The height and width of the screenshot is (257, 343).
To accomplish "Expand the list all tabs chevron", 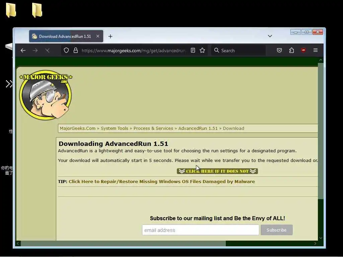I will click(x=270, y=36).
